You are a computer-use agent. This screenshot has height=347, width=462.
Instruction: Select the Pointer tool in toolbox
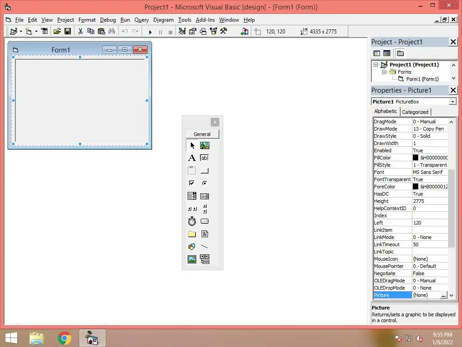(x=192, y=145)
